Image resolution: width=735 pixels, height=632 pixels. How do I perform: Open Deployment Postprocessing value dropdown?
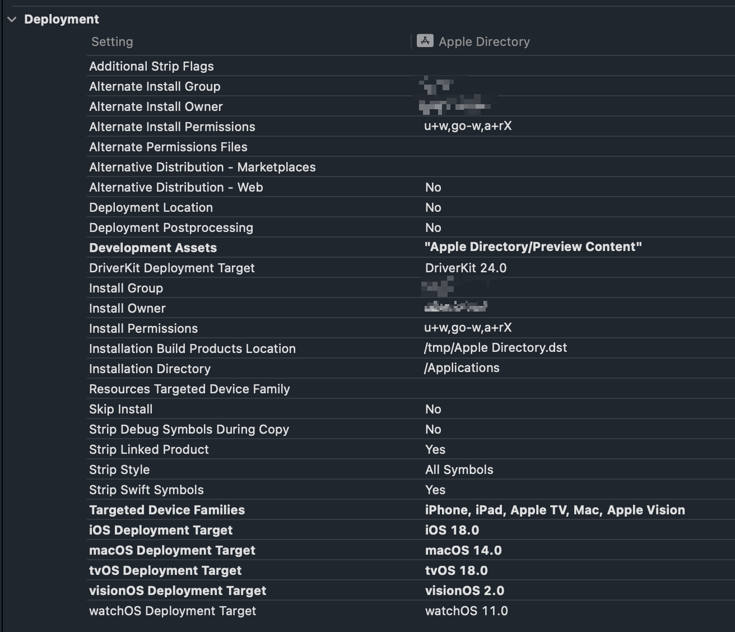click(x=433, y=227)
